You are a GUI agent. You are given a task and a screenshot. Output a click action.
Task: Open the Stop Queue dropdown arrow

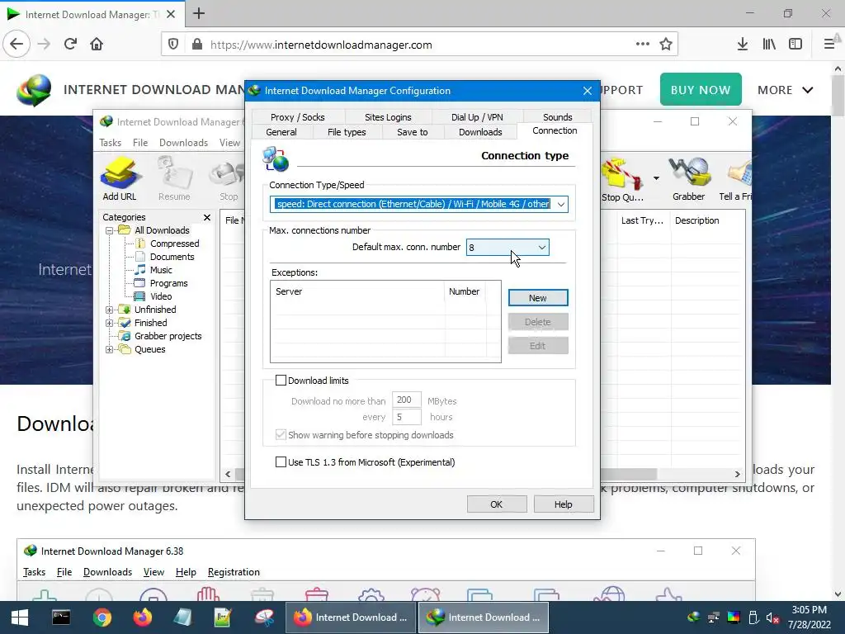tap(656, 178)
